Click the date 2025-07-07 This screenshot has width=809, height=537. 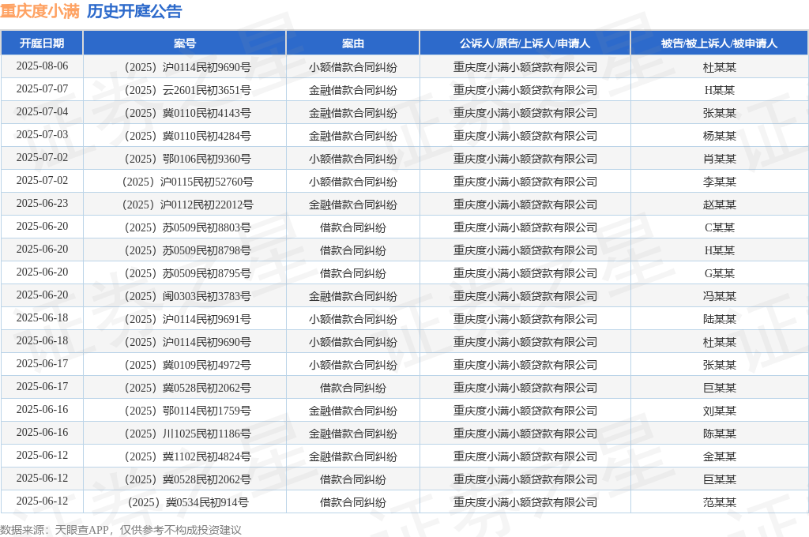point(42,88)
